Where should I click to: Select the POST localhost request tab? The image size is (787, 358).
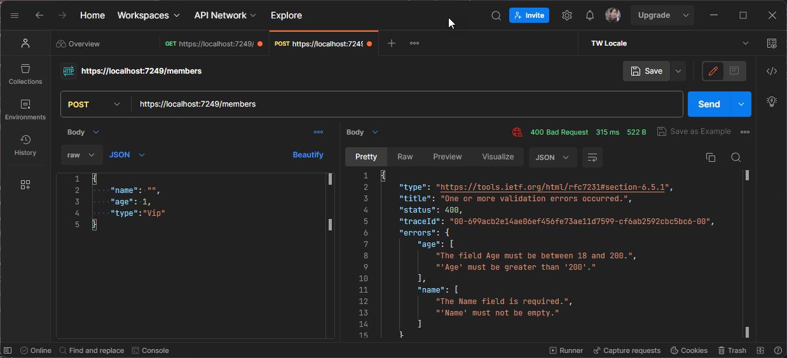coord(323,44)
